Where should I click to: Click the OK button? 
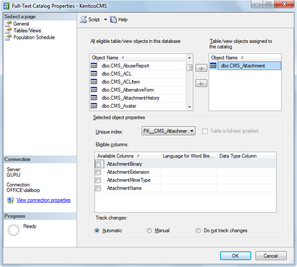pyautogui.click(x=235, y=256)
